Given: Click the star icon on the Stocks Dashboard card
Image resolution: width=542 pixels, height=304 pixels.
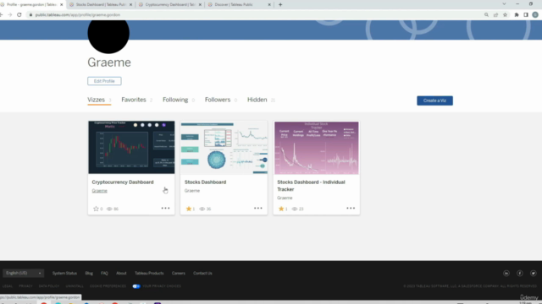Looking at the screenshot, I should pyautogui.click(x=189, y=209).
